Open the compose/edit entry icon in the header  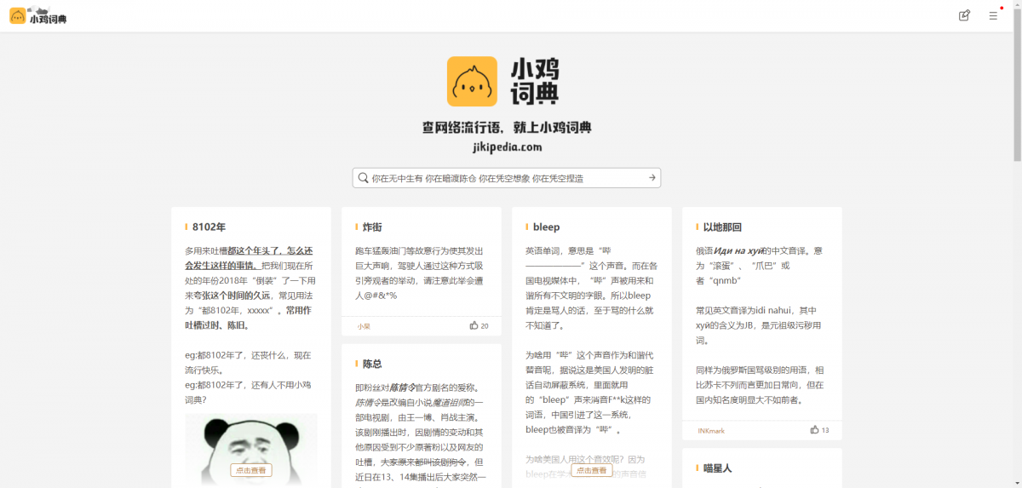point(965,15)
